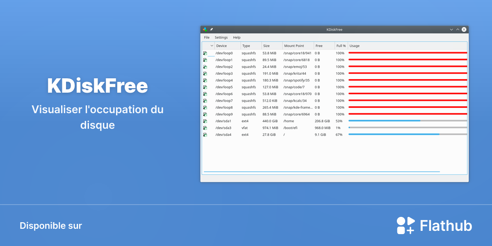Select the /dev/sda1 device name
492x246 pixels.
click(223, 121)
